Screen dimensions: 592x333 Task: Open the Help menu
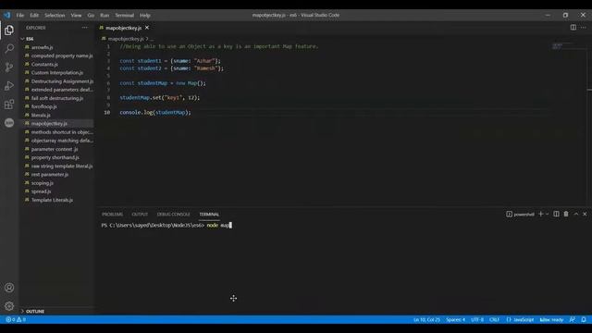(145, 15)
